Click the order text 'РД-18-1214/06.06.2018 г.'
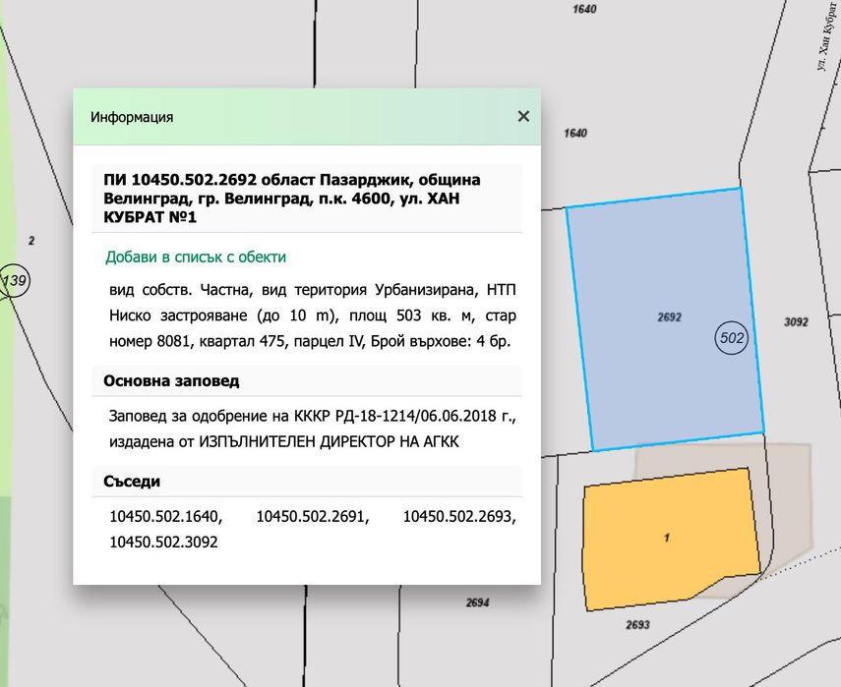 click(426, 416)
